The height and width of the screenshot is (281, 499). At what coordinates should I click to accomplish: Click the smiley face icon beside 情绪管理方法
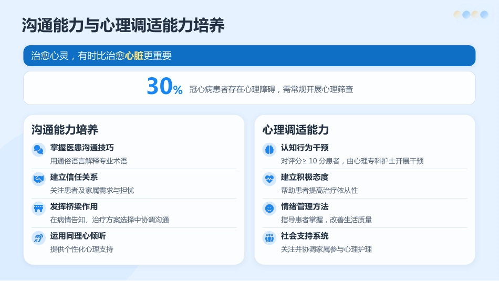[x=269, y=209]
